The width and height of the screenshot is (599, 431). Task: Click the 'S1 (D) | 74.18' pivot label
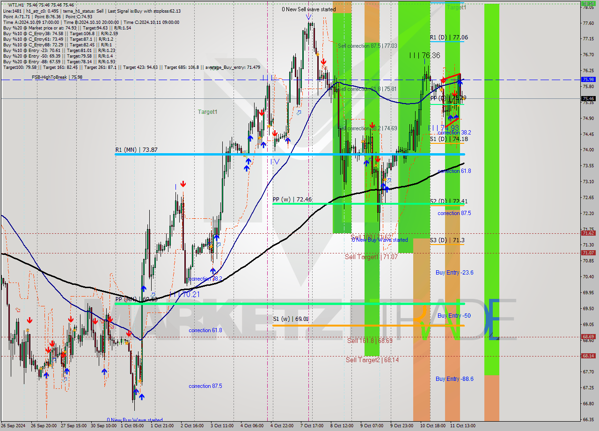(449, 139)
